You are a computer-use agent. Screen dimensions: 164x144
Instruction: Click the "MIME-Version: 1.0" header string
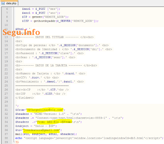click(49, 114)
